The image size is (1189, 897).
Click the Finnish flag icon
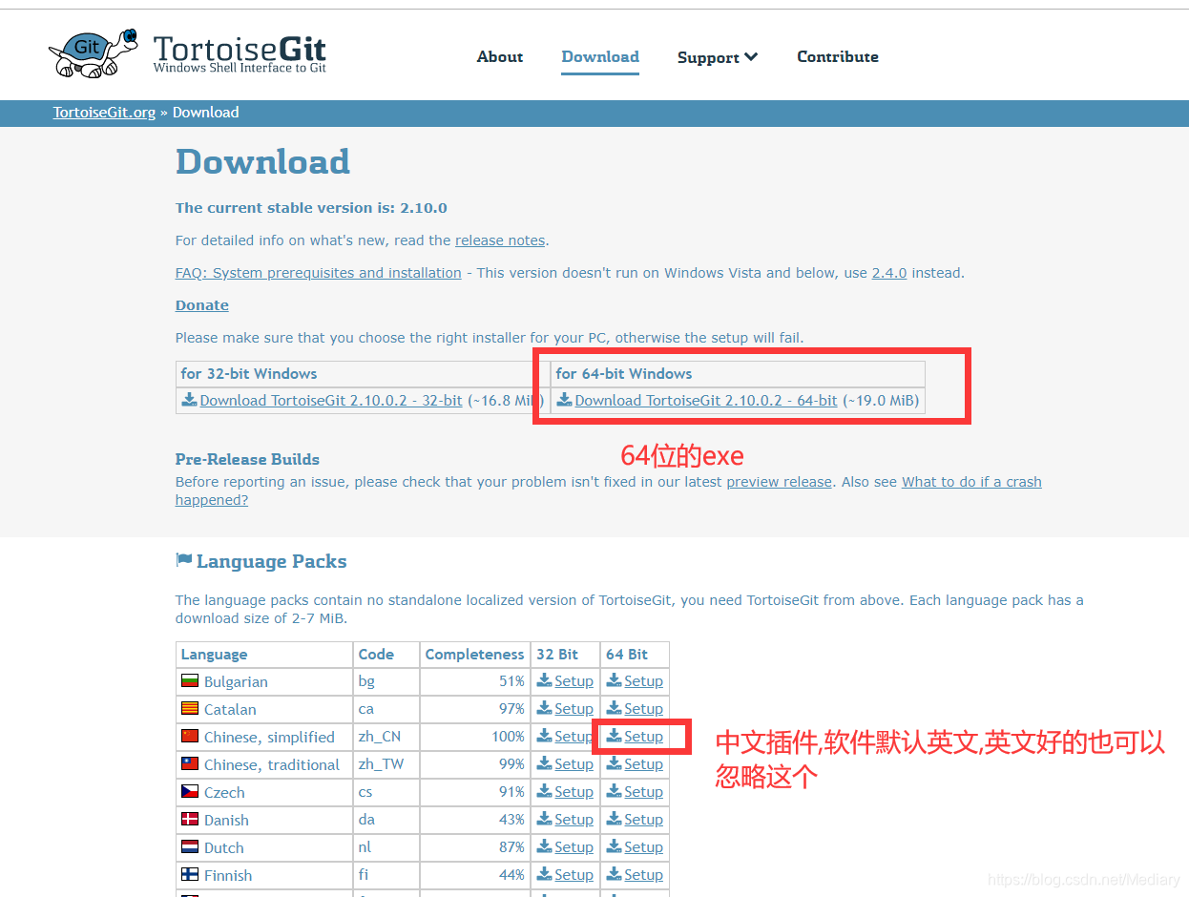pyautogui.click(x=190, y=875)
